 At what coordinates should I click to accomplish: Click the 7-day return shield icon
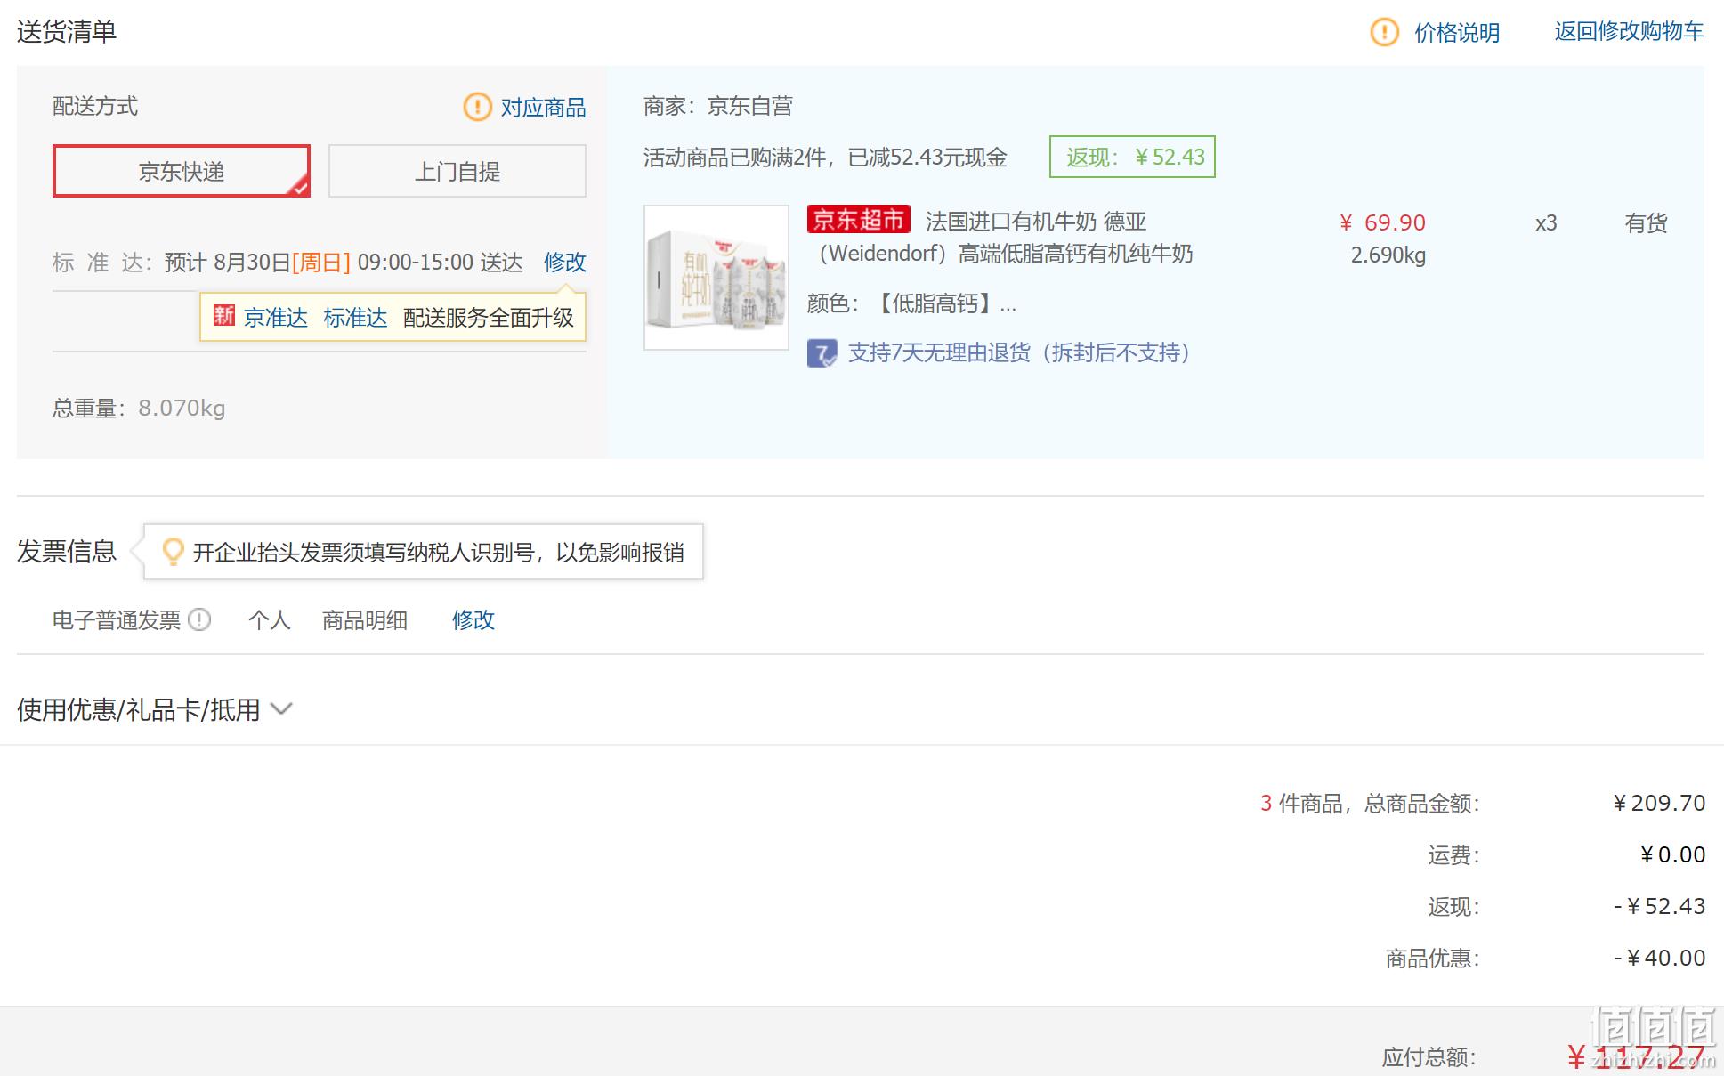(x=822, y=353)
